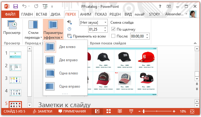This screenshot has height=117, width=201.
Task: Click thumbnail pane scroll down arrow
Action: coord(29,105)
